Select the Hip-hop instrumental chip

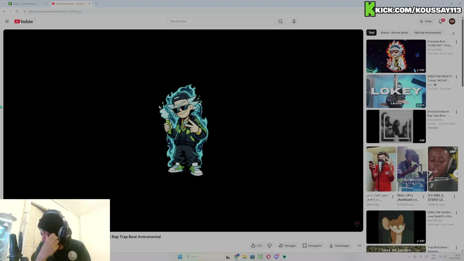pyautogui.click(x=428, y=33)
